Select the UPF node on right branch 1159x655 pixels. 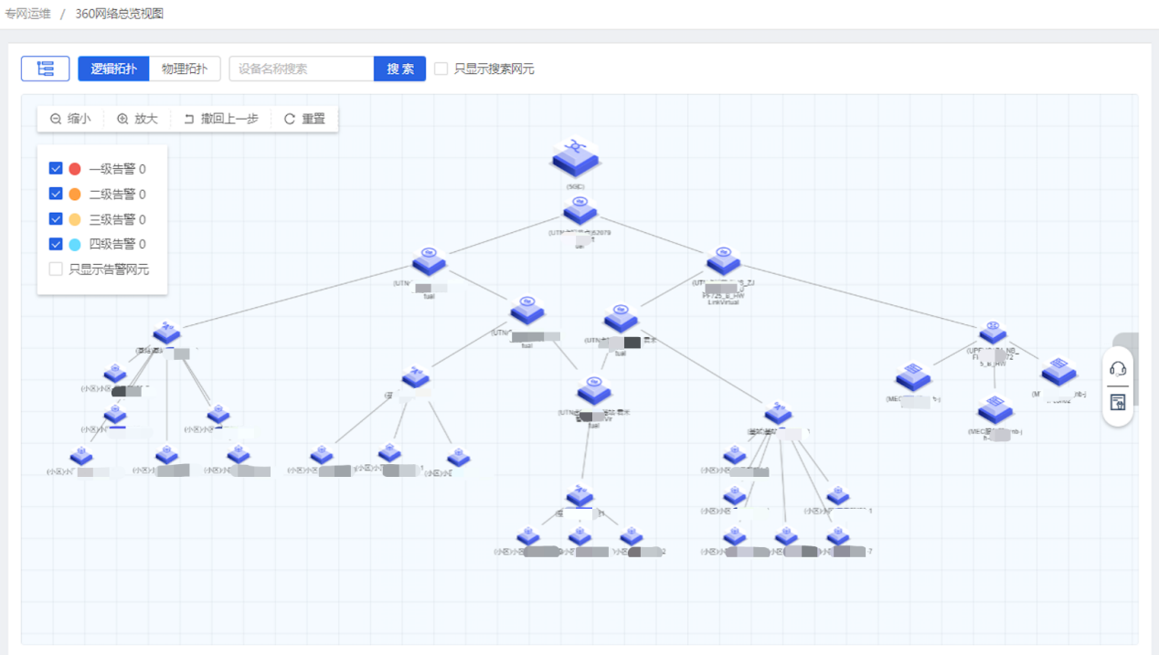click(993, 333)
